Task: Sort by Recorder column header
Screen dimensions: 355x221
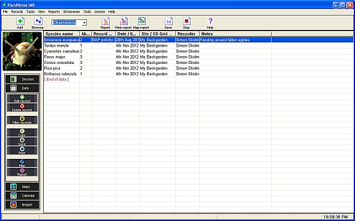Action: coord(187,34)
